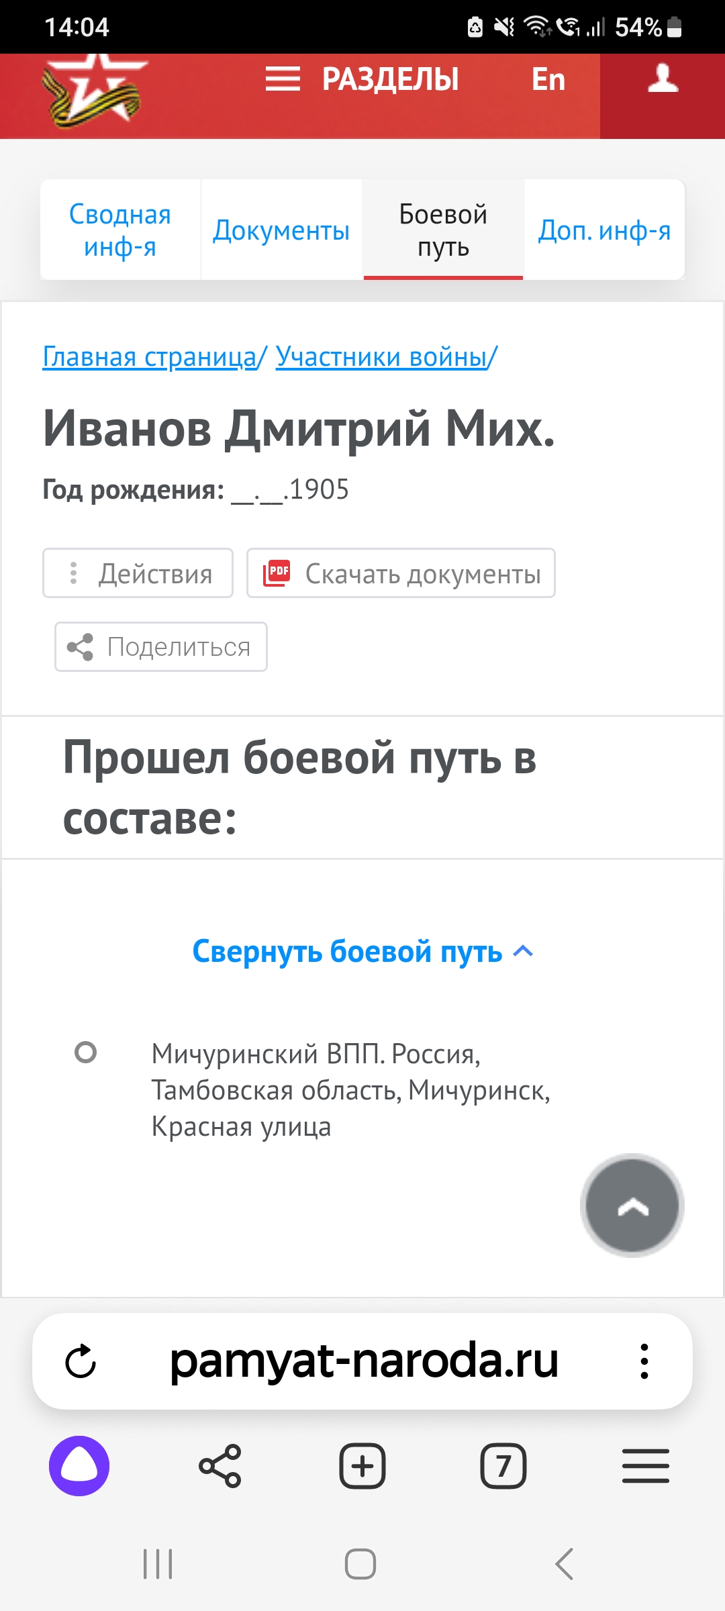Switch language to En
Image resolution: width=725 pixels, height=1611 pixels.
coord(548,80)
